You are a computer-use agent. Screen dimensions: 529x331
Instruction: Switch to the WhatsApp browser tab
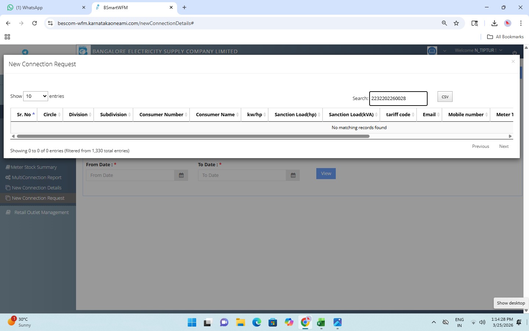click(46, 7)
